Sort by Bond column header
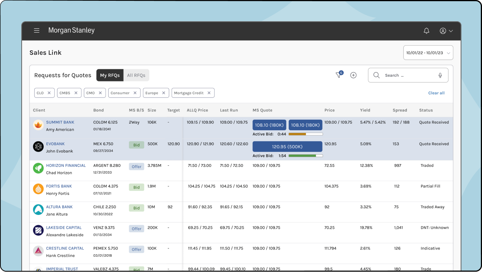 (x=98, y=110)
